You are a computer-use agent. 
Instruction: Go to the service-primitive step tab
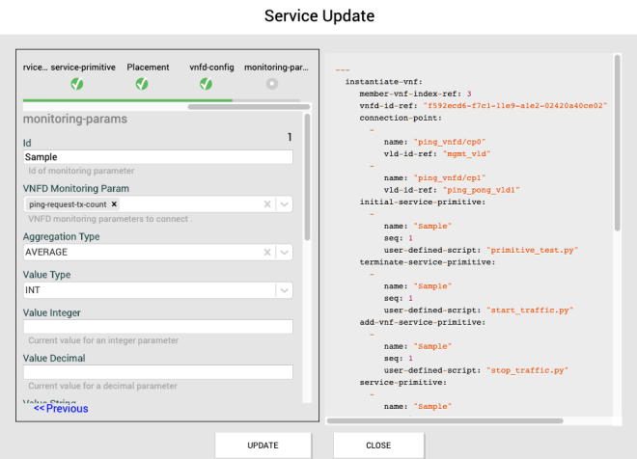(x=83, y=67)
